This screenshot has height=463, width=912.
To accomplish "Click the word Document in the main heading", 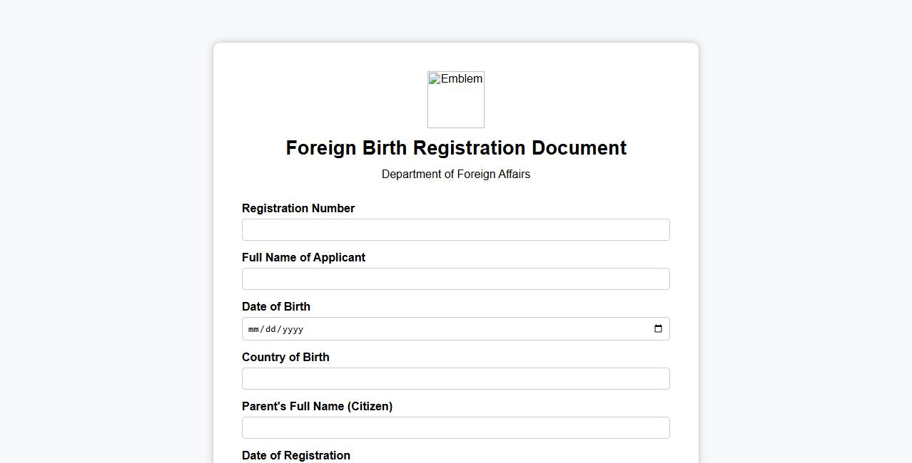I will pos(579,148).
